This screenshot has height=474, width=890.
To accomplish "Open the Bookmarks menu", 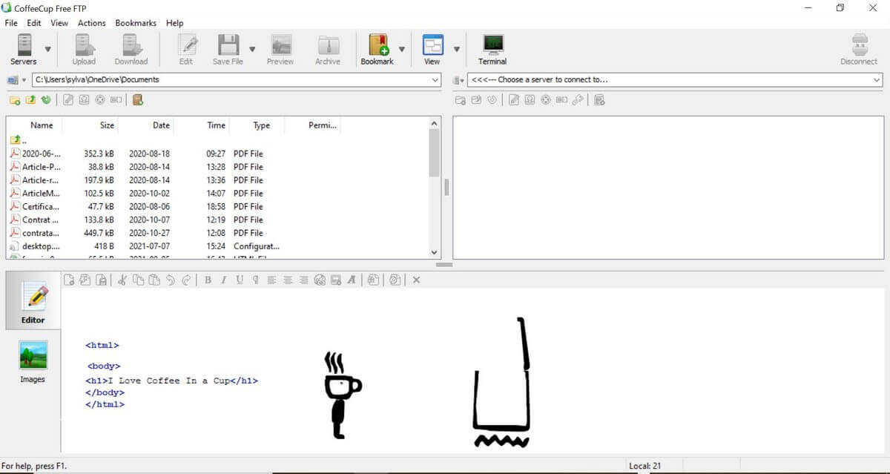I will pos(136,23).
